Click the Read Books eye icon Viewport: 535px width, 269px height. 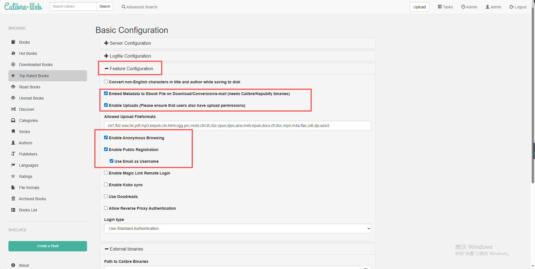(13, 87)
